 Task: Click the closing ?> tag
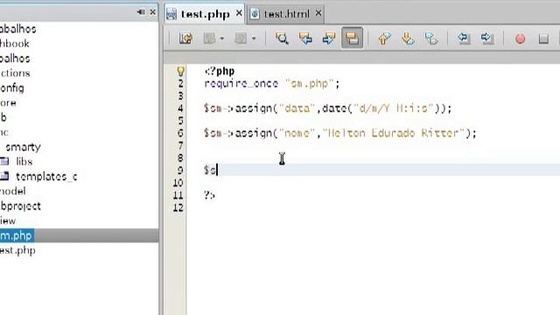coord(210,195)
